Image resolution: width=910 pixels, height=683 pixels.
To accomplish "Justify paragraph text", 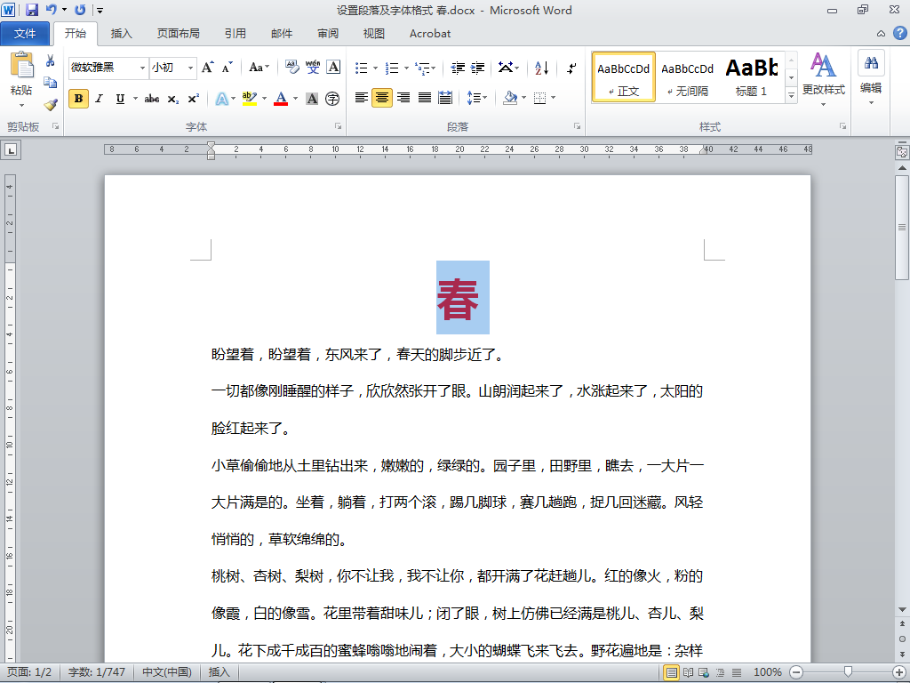I will point(424,98).
